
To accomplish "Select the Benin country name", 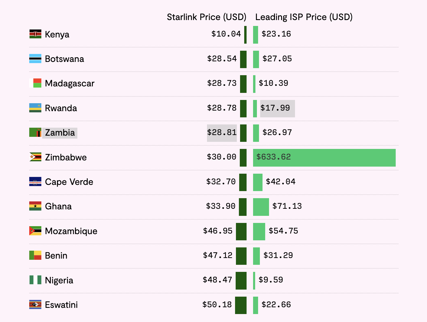I will (56, 256).
